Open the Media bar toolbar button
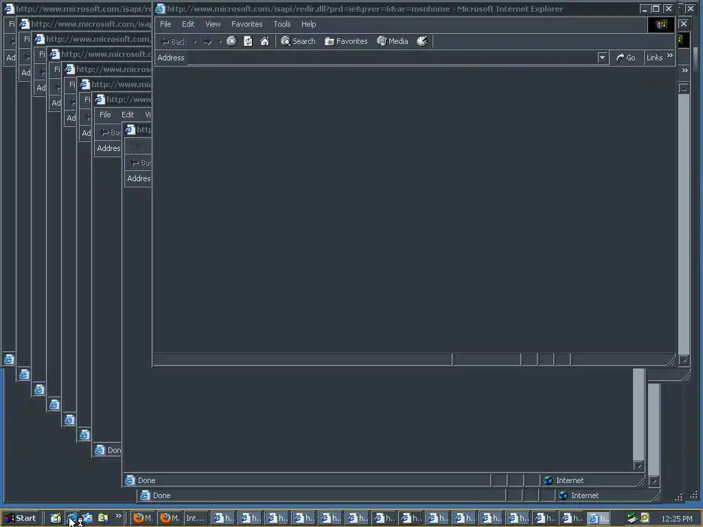703x527 pixels. [392, 41]
